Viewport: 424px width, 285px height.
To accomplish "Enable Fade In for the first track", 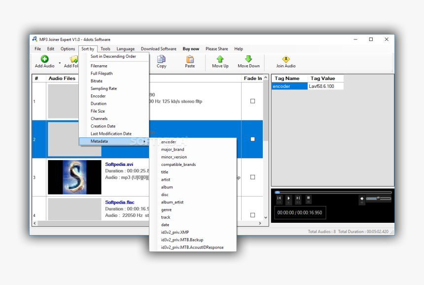I will coord(252,100).
